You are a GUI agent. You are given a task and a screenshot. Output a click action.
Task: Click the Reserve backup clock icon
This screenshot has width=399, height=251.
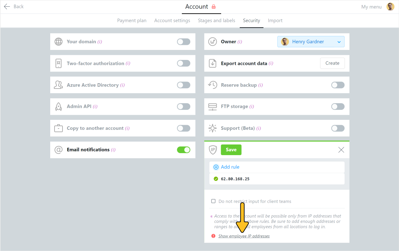point(212,85)
